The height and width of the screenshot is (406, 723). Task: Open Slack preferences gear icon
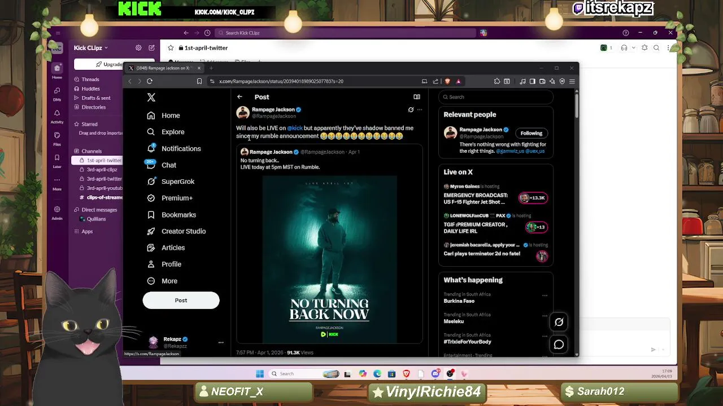[x=138, y=48]
